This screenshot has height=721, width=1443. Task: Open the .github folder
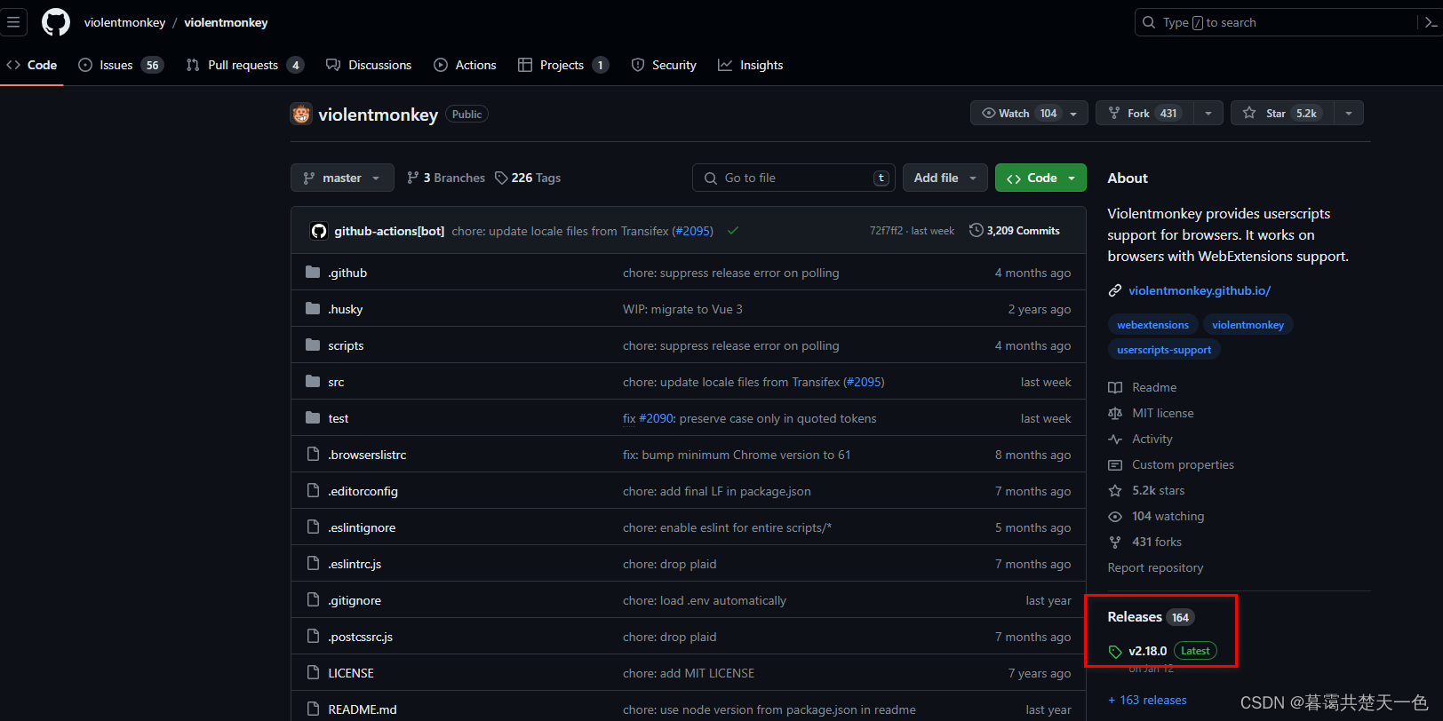coord(347,273)
